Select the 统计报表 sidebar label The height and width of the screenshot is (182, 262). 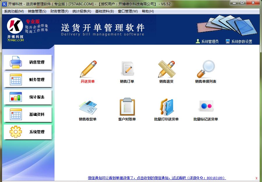point(37,97)
